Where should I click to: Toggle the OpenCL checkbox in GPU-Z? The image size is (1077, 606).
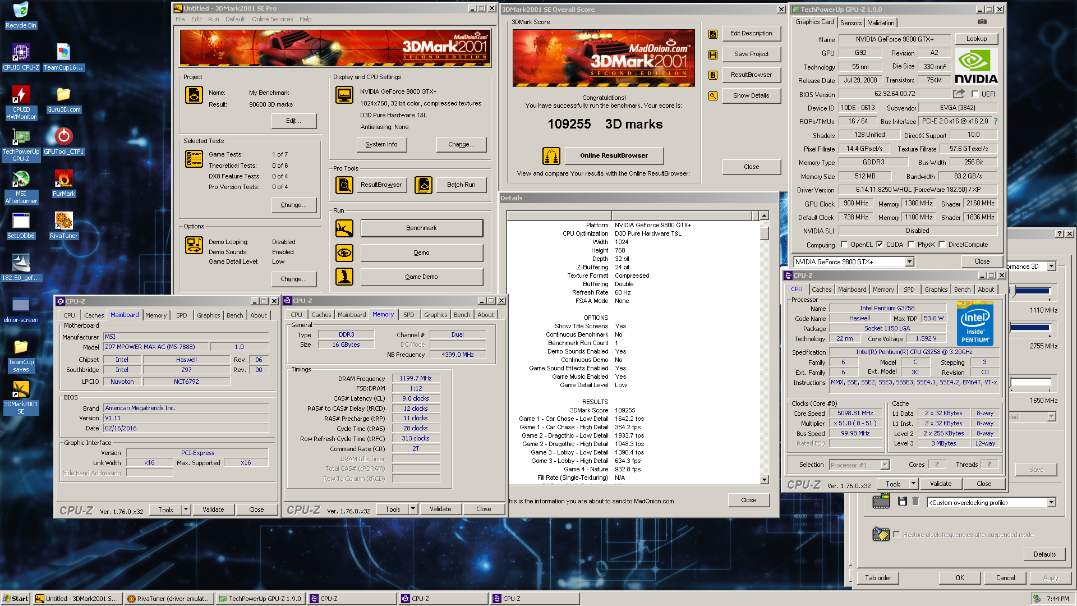[x=844, y=245]
